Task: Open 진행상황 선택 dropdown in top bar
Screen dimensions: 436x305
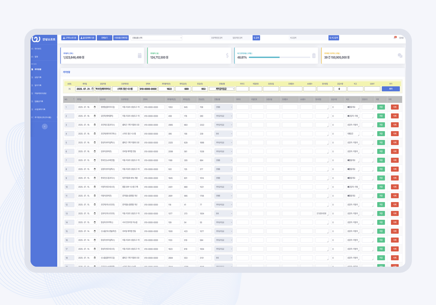Action: (156, 38)
